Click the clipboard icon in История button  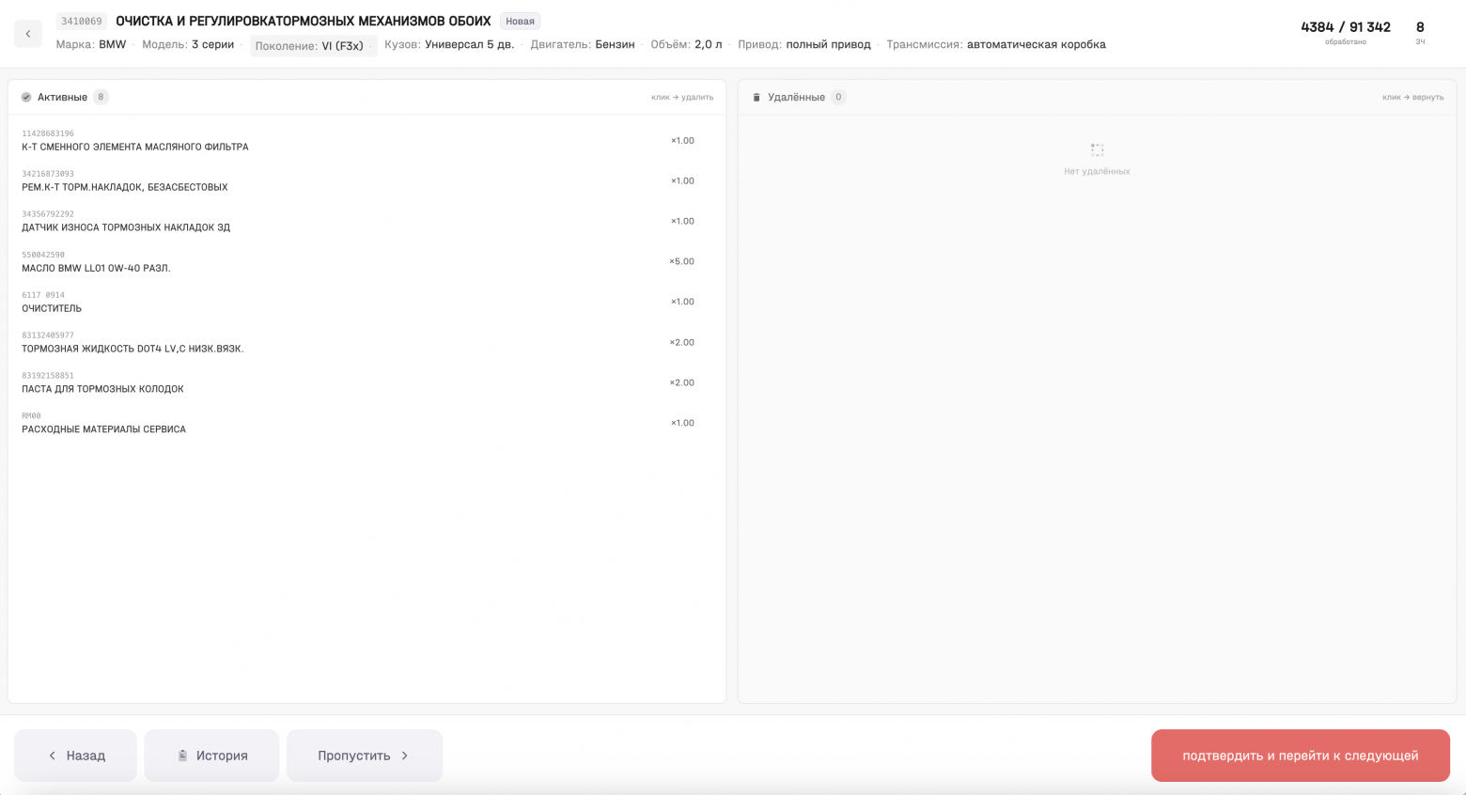point(183,756)
